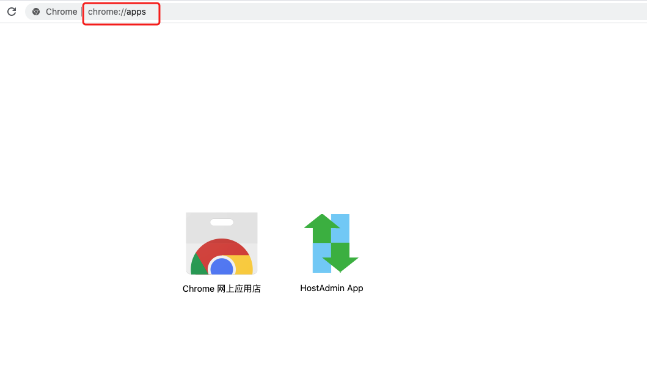The image size is (647, 389).
Task: Click the 'HostAdmin App' label
Action: pos(331,288)
